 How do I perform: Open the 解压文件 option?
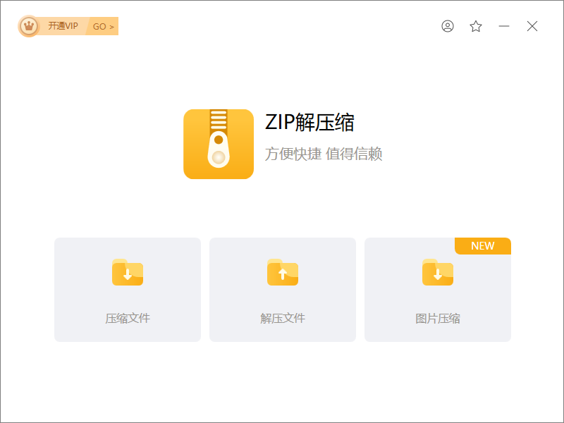tap(283, 290)
